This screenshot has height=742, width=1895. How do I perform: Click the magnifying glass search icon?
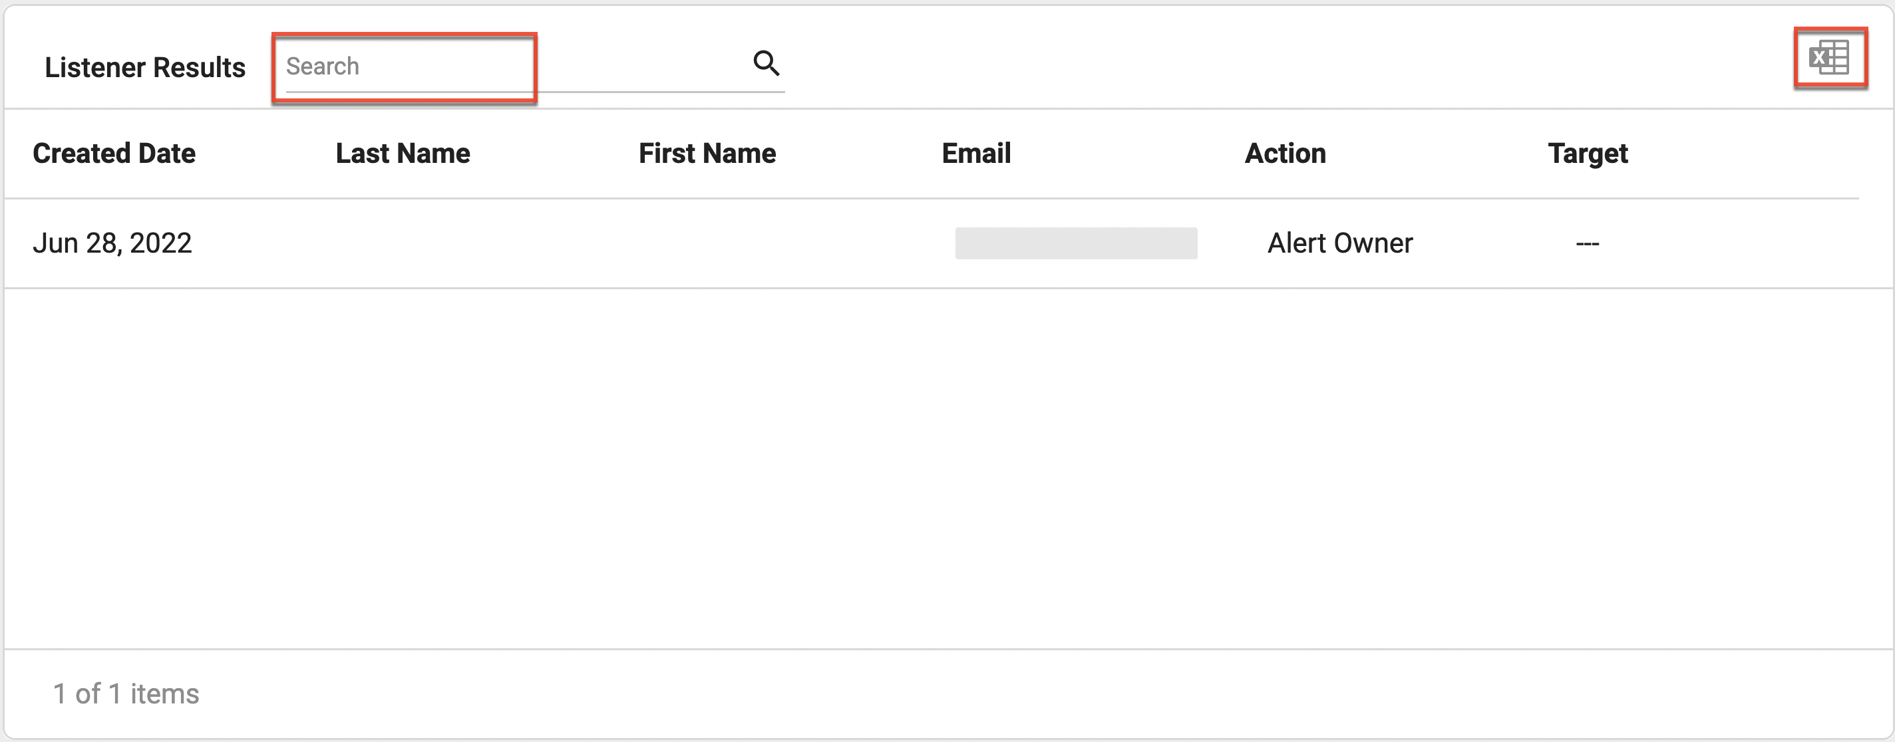[x=766, y=63]
